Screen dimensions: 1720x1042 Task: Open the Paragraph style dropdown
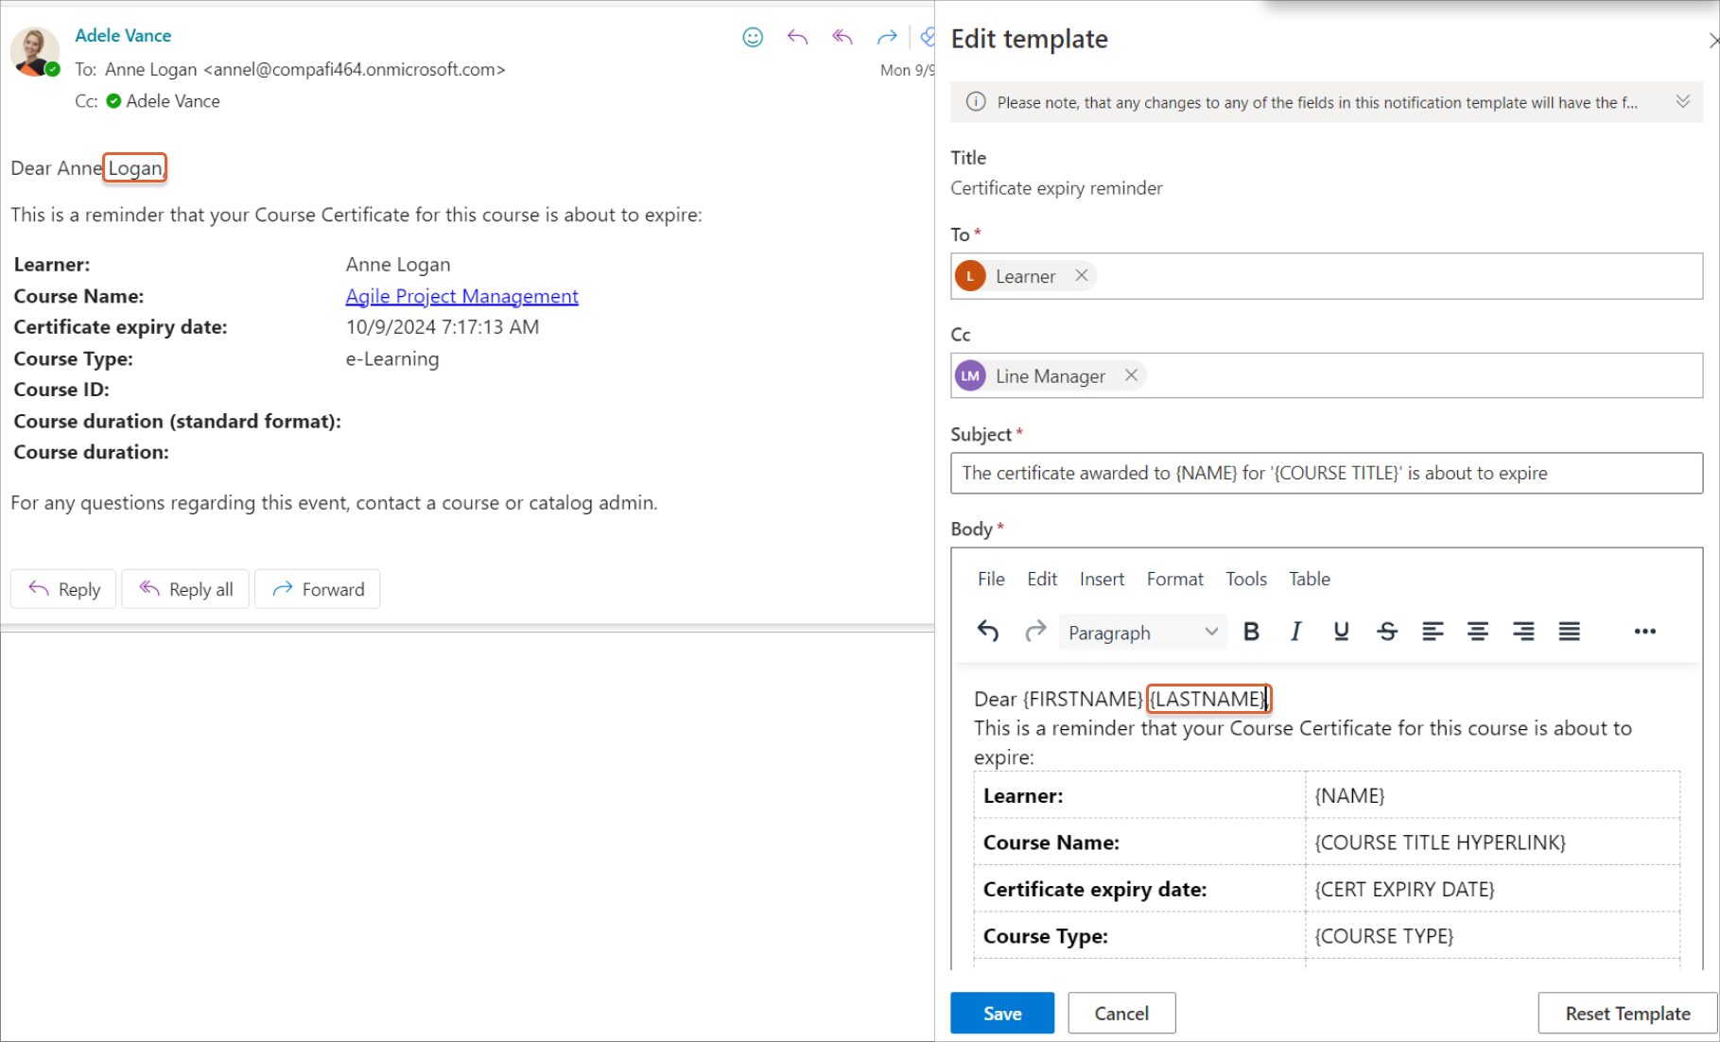pos(1142,633)
